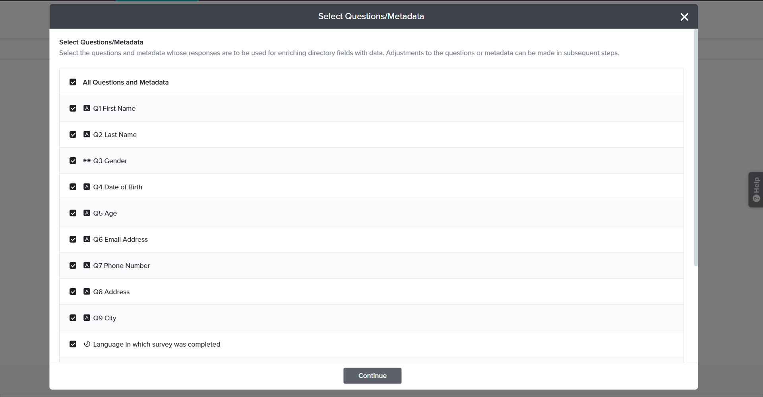Toggle the Q5 Age checkbox
Image resolution: width=763 pixels, height=397 pixels.
tap(73, 213)
